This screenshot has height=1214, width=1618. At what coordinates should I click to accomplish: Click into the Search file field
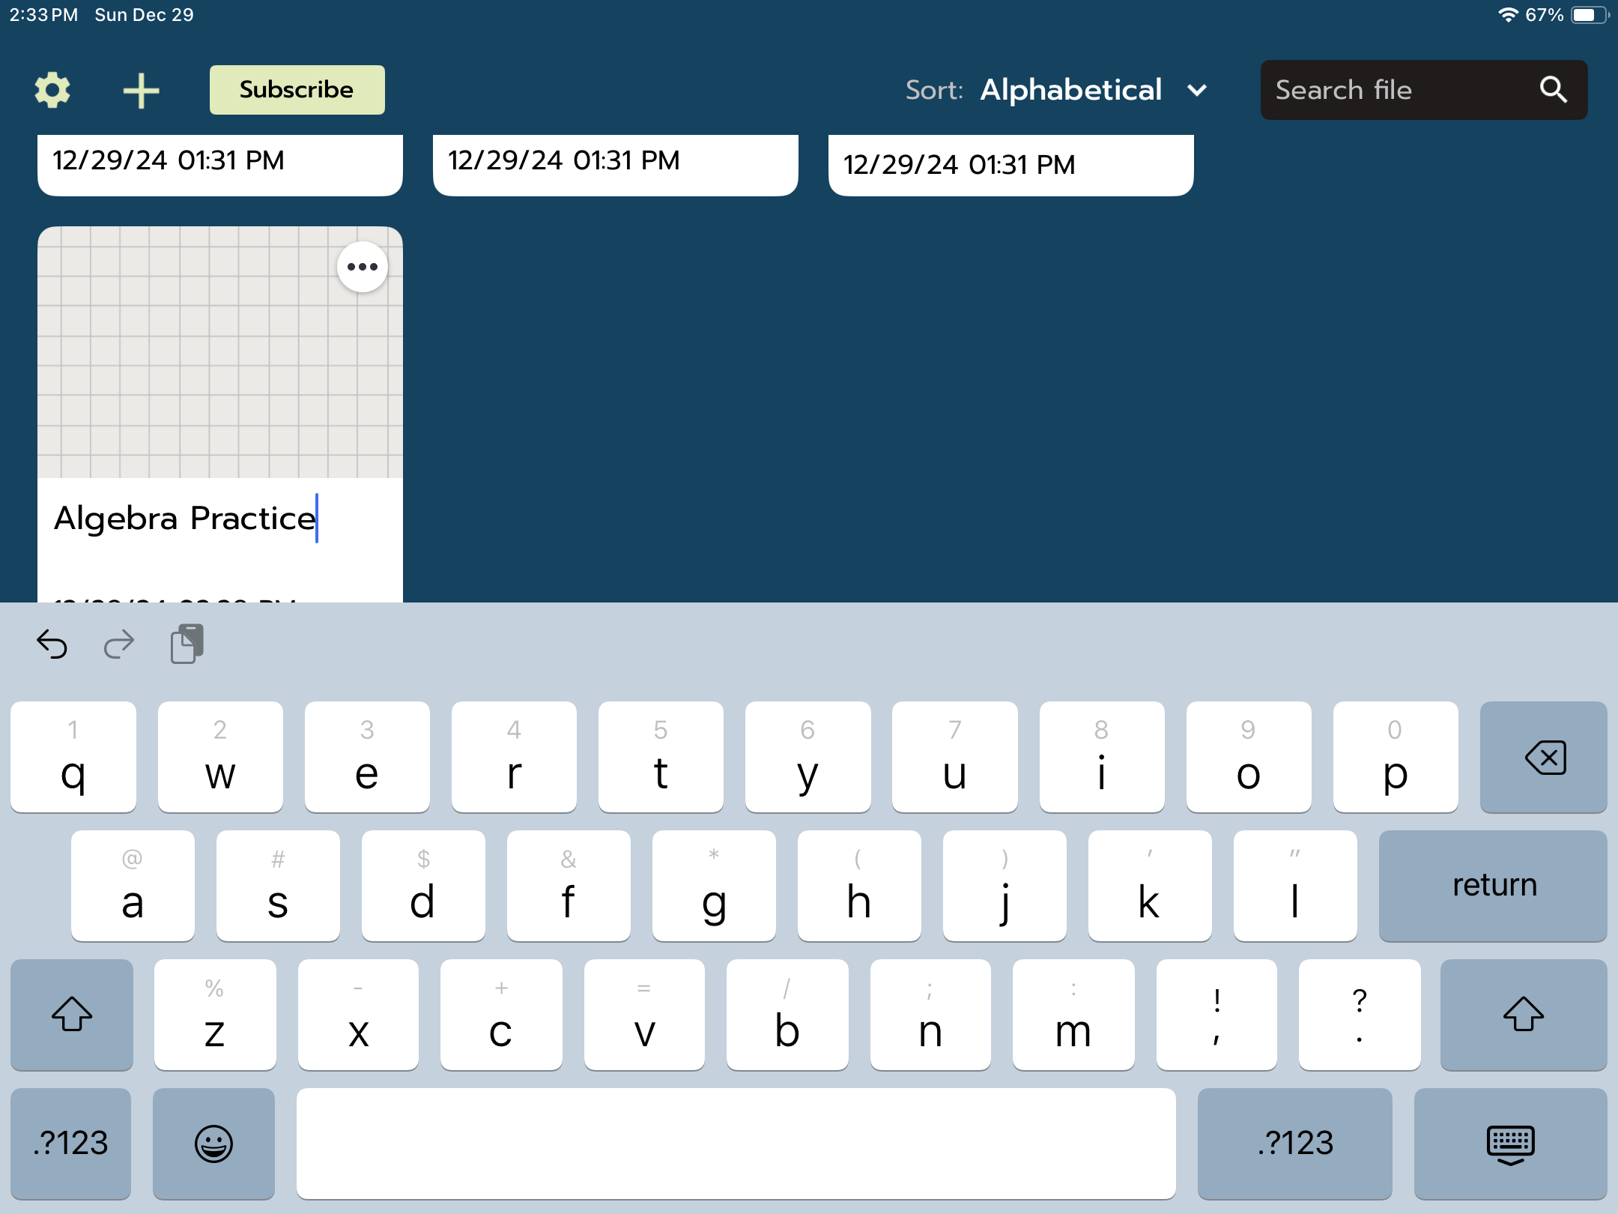click(1393, 90)
